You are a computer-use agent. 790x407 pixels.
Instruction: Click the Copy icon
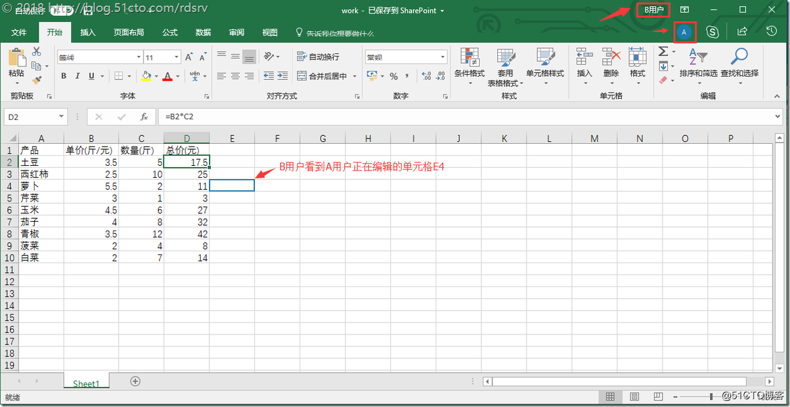click(x=36, y=66)
